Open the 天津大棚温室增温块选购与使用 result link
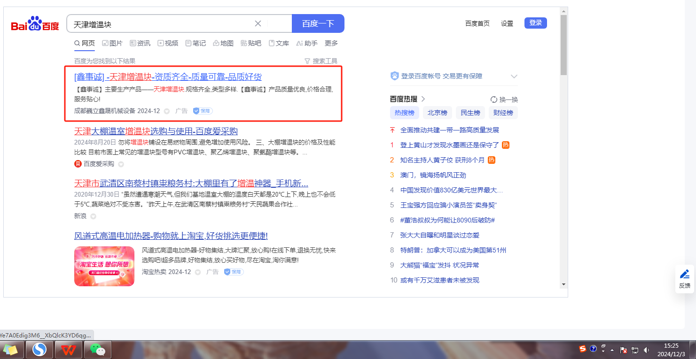This screenshot has height=359, width=696. point(156,131)
